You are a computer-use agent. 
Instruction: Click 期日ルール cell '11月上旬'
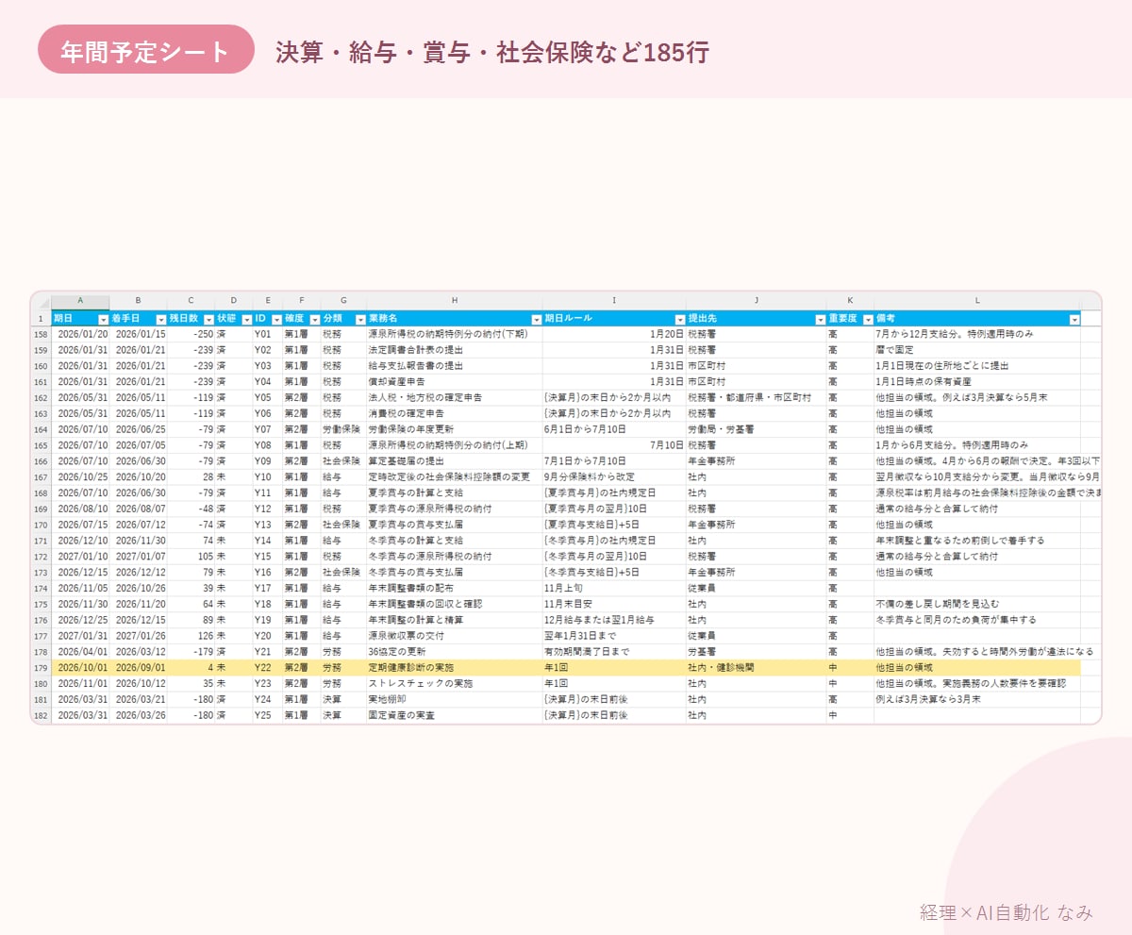click(x=614, y=588)
